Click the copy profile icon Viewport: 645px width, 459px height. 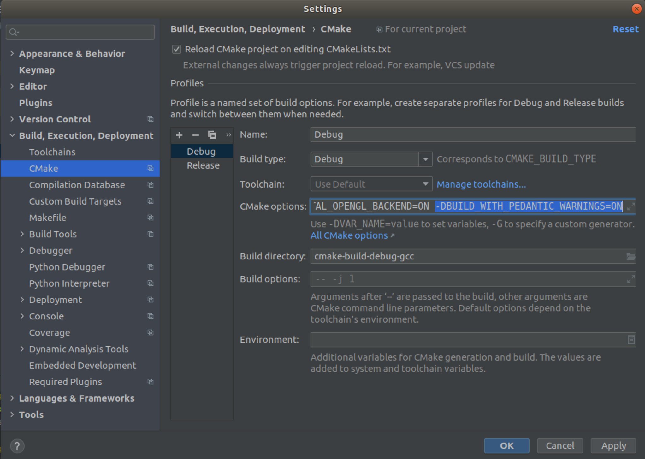[212, 134]
